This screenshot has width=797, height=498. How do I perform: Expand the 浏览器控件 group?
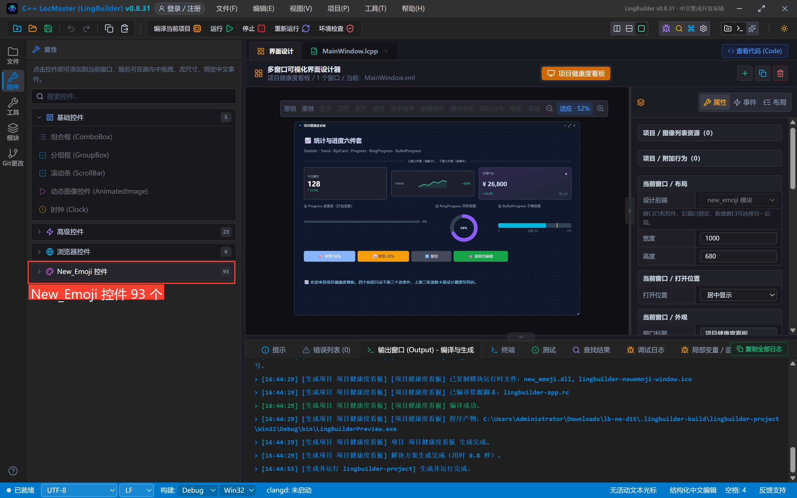tap(134, 252)
